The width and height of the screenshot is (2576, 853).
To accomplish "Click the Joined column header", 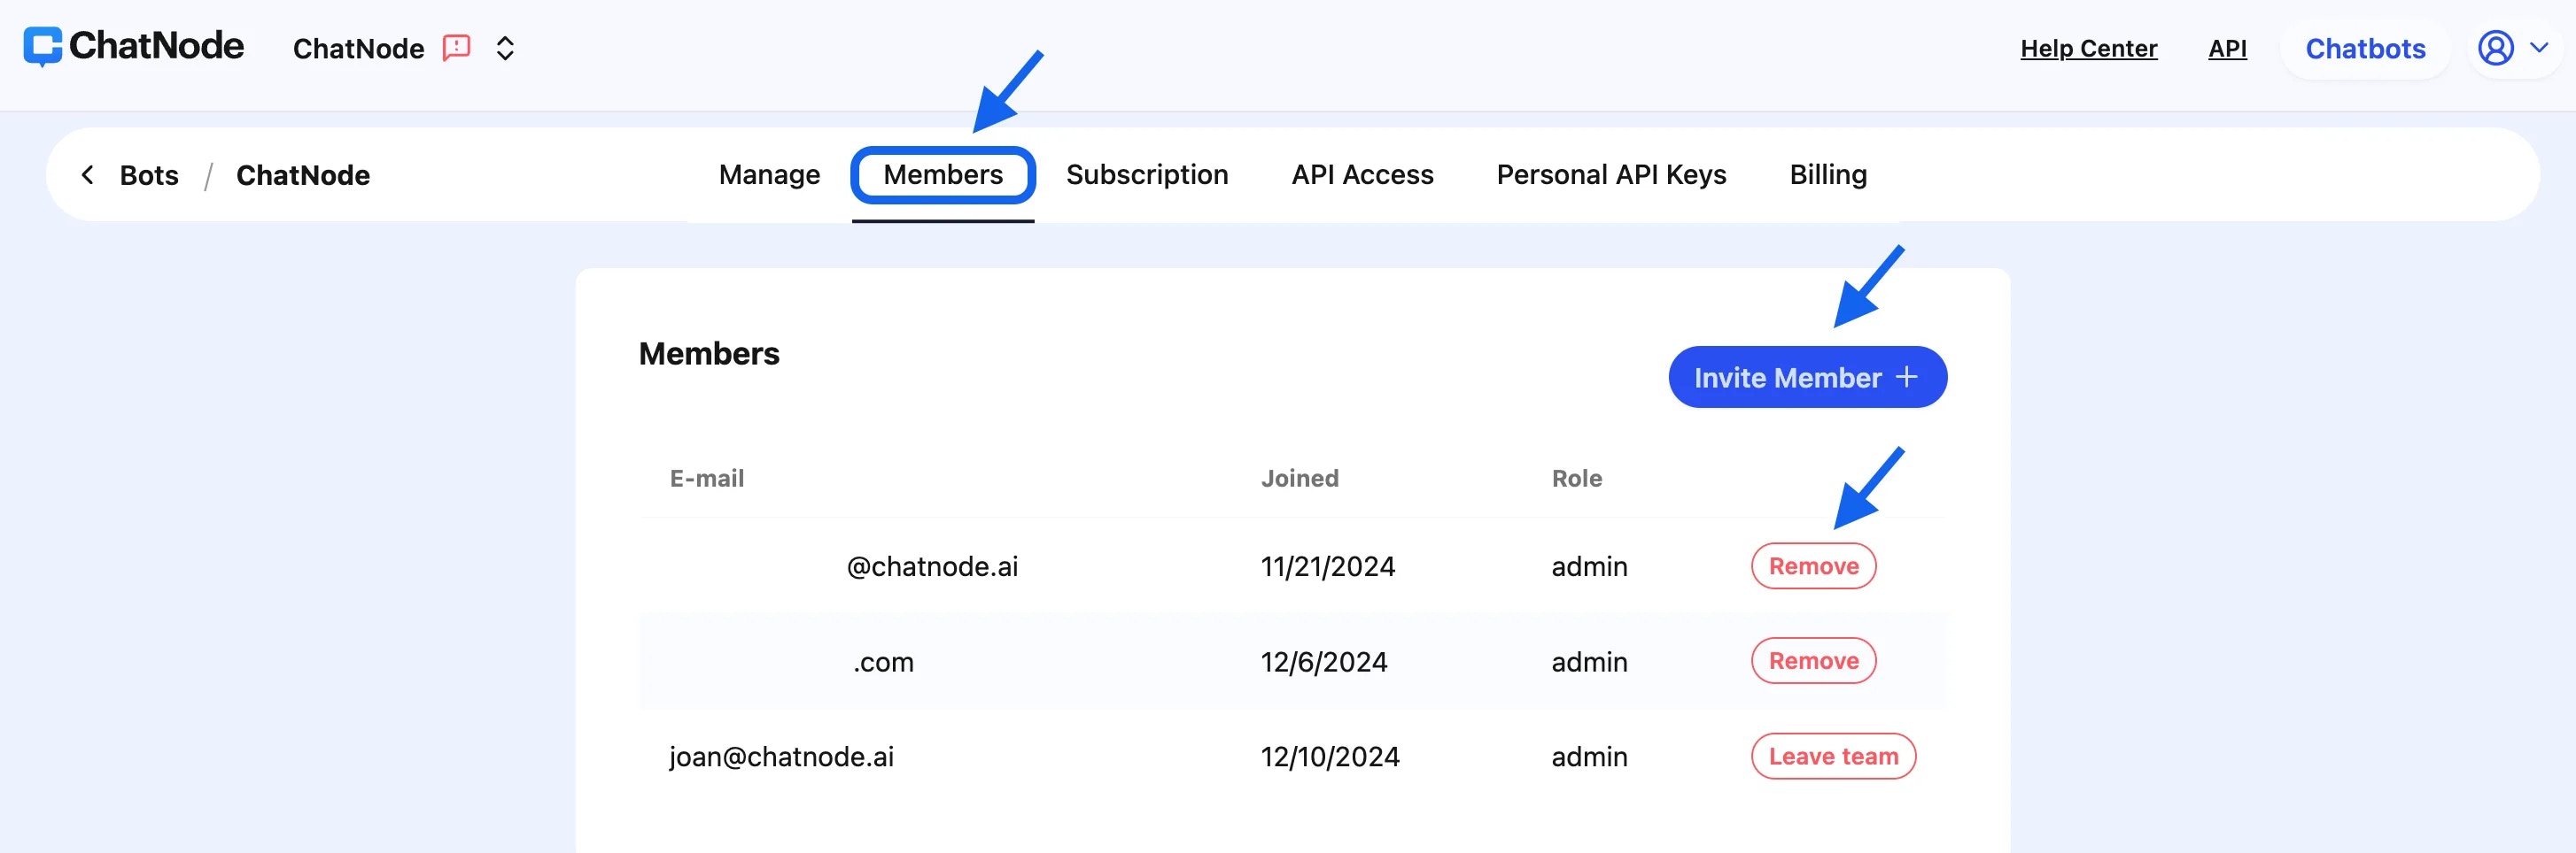I will [x=1299, y=478].
